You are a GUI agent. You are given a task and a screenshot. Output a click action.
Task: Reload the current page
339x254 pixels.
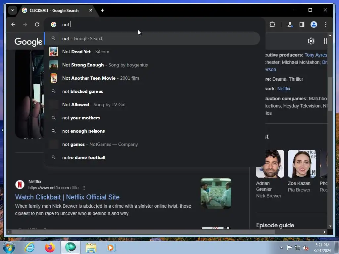point(37,24)
